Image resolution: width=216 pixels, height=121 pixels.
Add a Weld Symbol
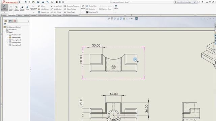pyautogui.click(x=56, y=9)
